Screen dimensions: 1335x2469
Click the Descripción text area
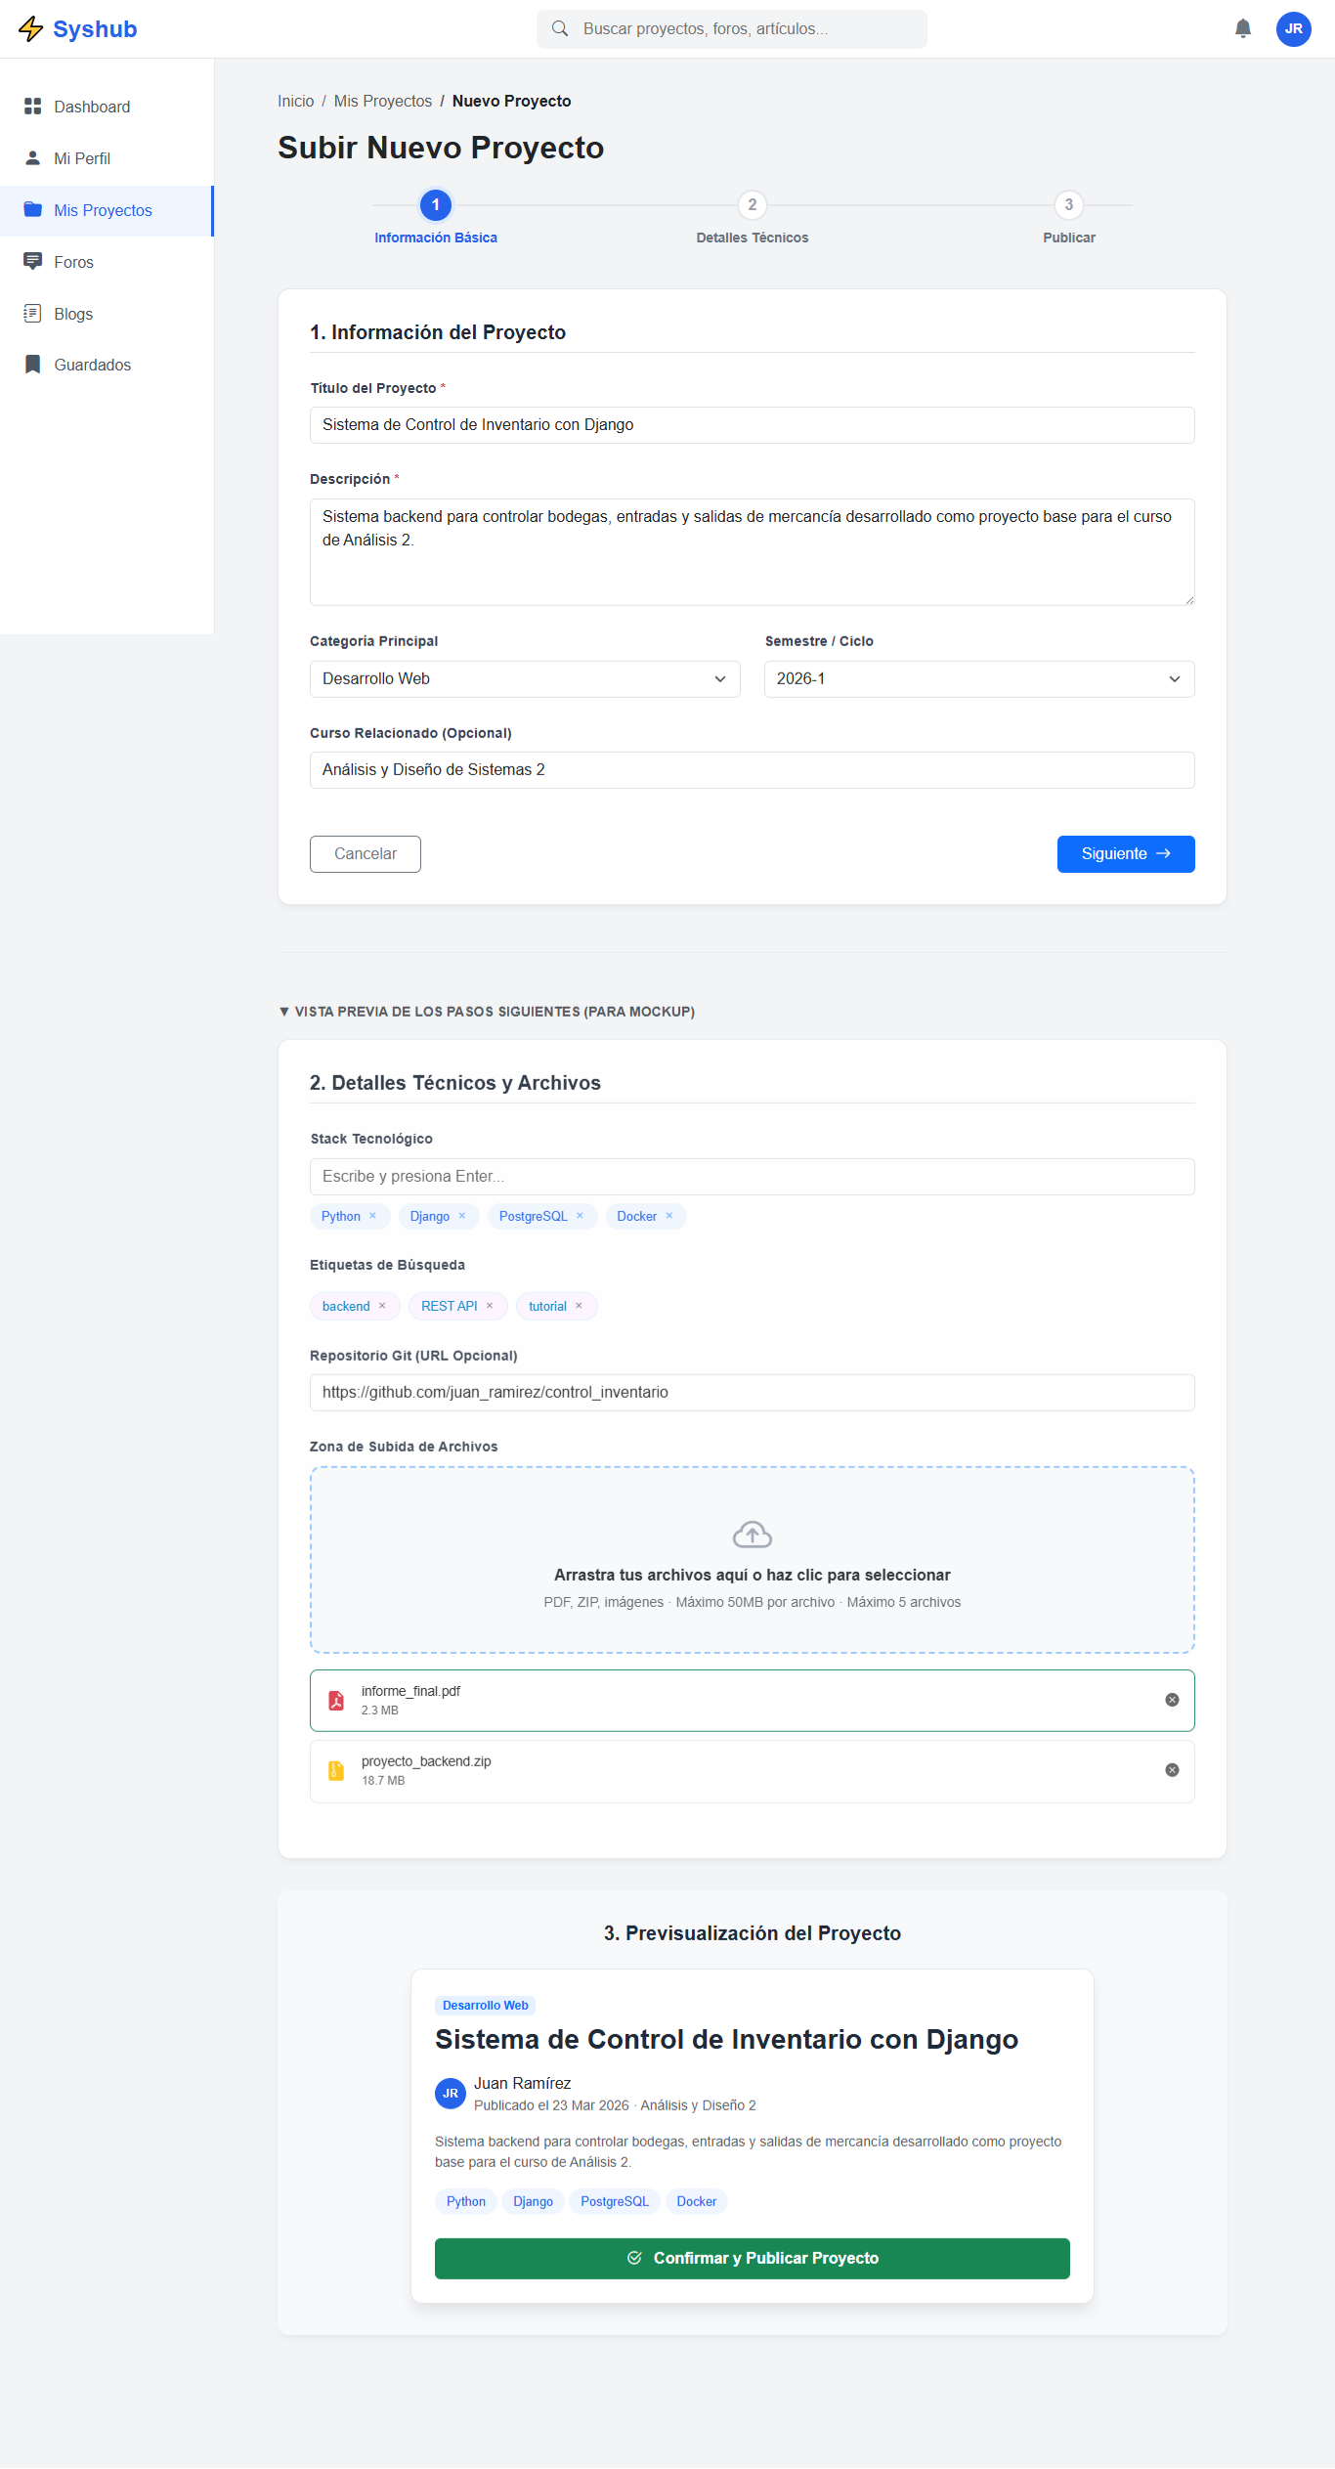(x=753, y=552)
